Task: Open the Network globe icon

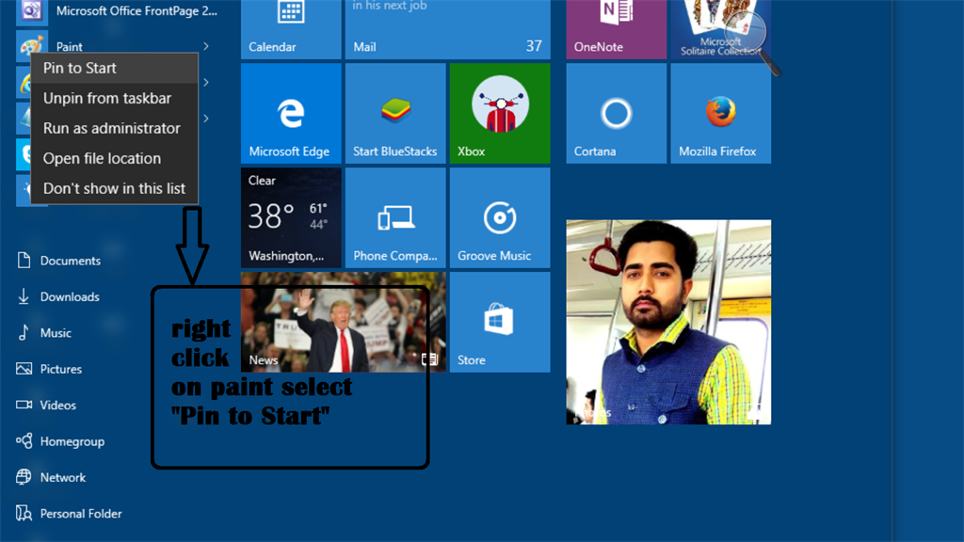Action: [24, 477]
